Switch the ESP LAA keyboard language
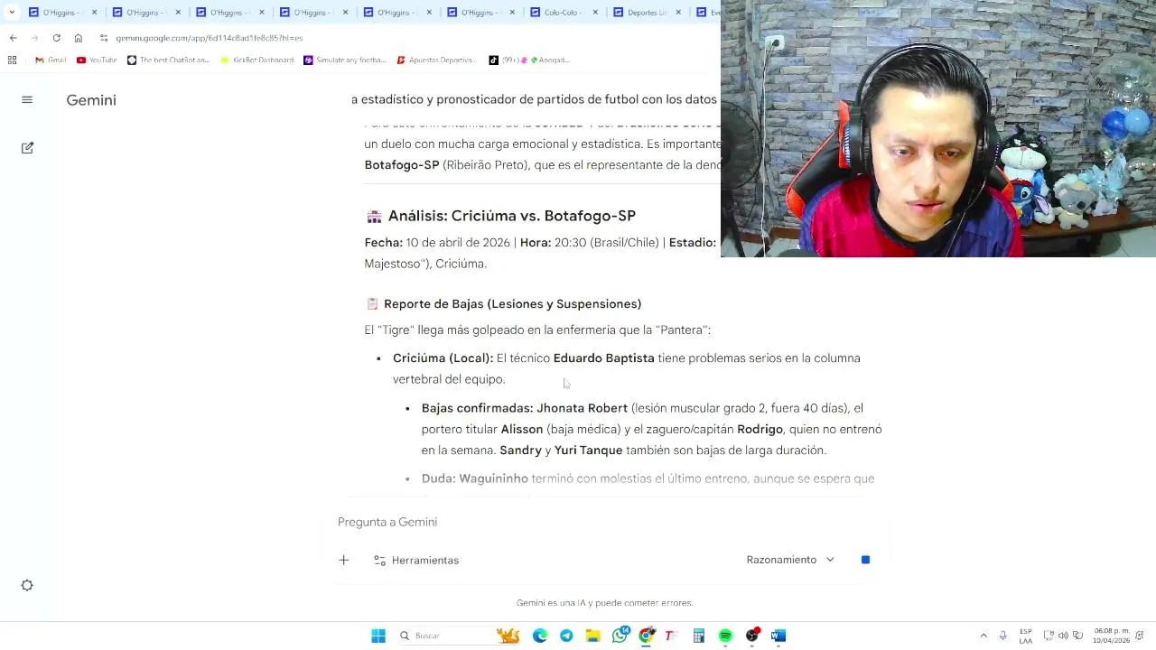The width and height of the screenshot is (1156, 650). pos(1026,636)
